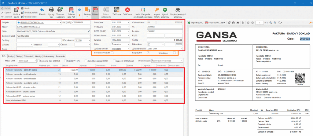Click the blue info icon
The height and width of the screenshot is (136, 313).
pyautogui.click(x=79, y=9)
